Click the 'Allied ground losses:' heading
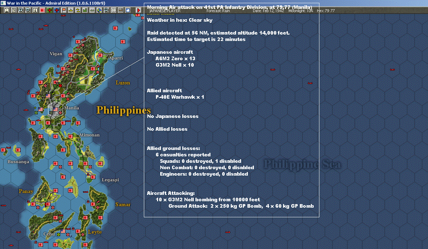The width and height of the screenshot is (428, 249). (x=173, y=149)
